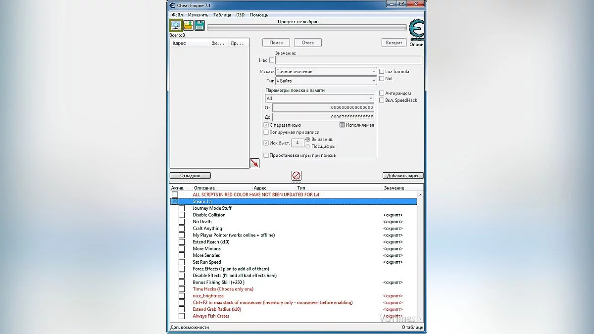Screen dimensions: 594x334
Task: Open the Точное значение scan type dropdown
Action: [x=326, y=72]
